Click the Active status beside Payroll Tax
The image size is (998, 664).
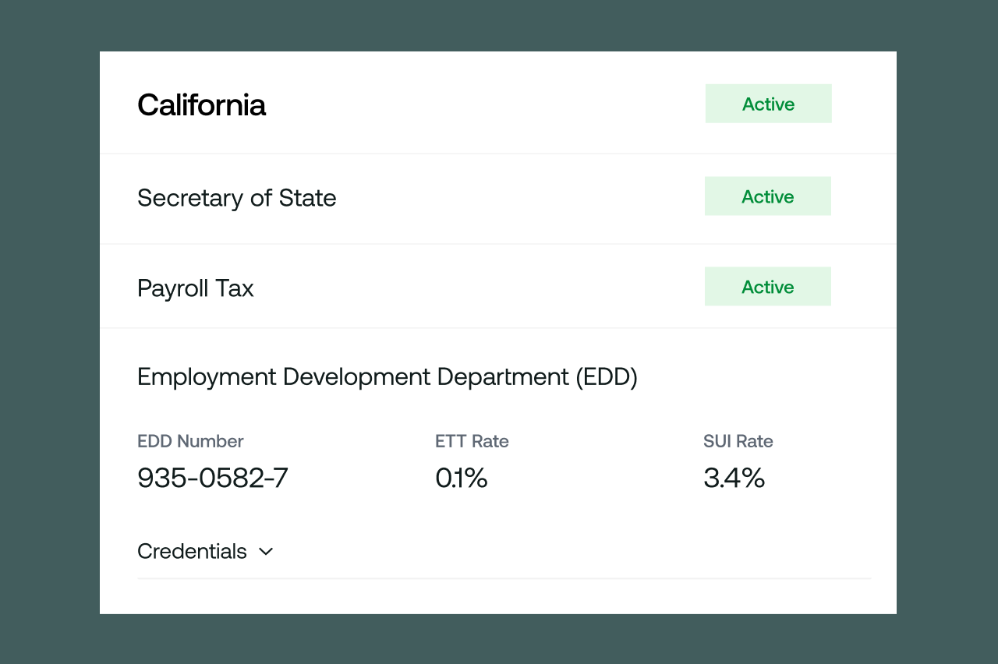point(767,286)
